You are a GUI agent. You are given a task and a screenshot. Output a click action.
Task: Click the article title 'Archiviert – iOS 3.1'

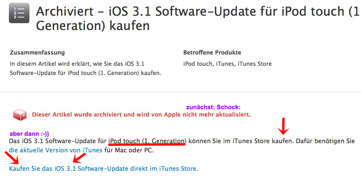click(198, 18)
